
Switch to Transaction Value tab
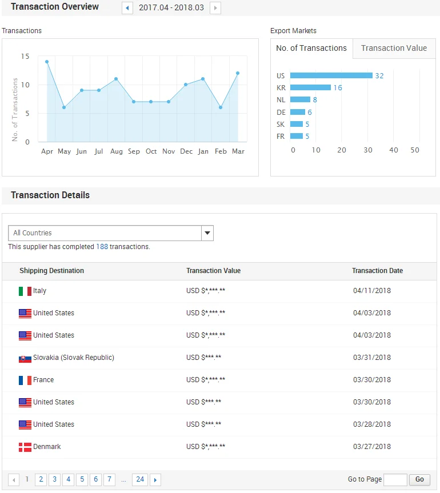point(394,49)
